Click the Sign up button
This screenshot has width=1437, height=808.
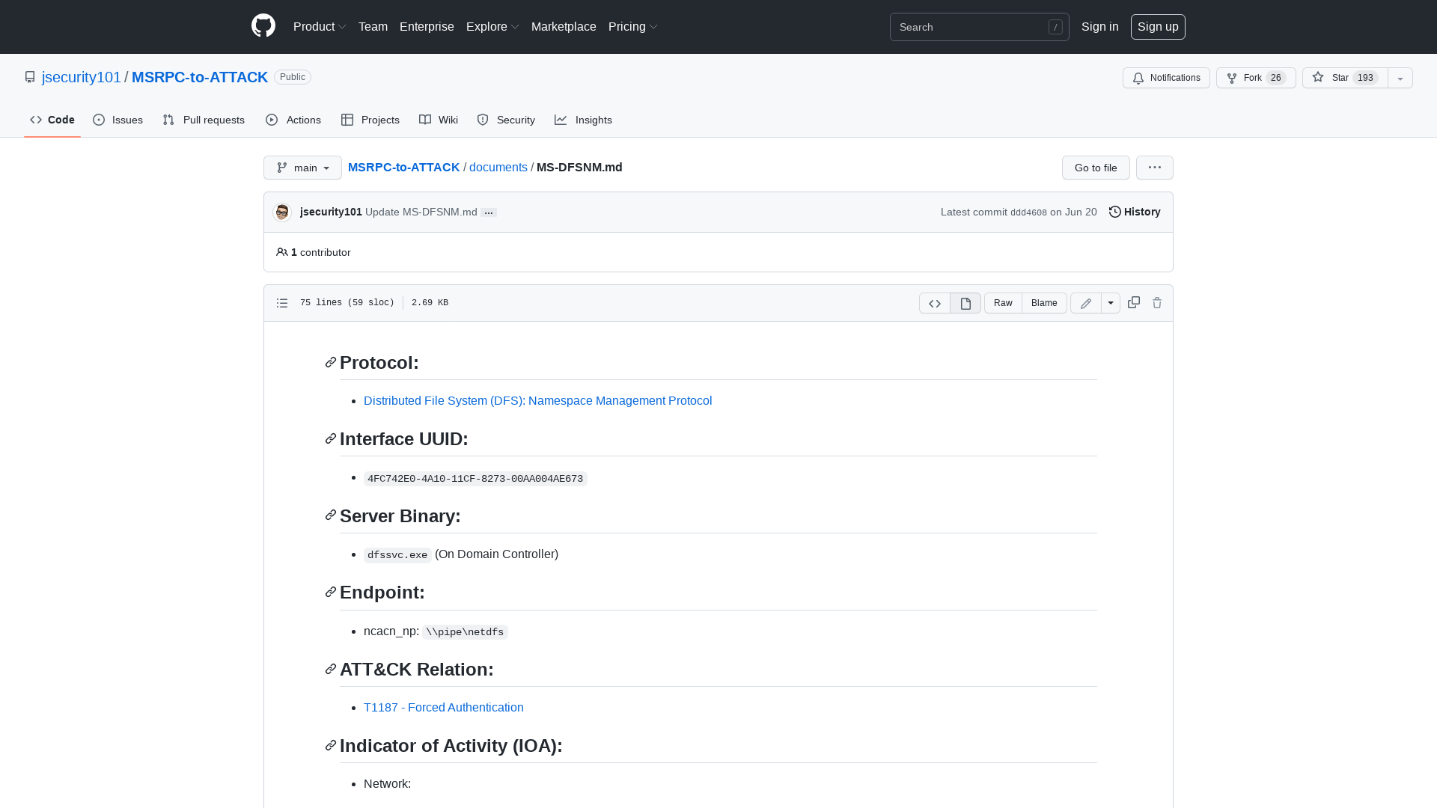1158,27
